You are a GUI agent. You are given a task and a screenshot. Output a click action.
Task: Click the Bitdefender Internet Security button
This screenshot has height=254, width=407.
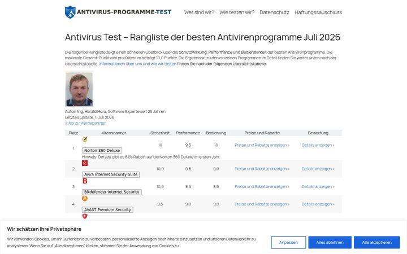click(x=112, y=192)
